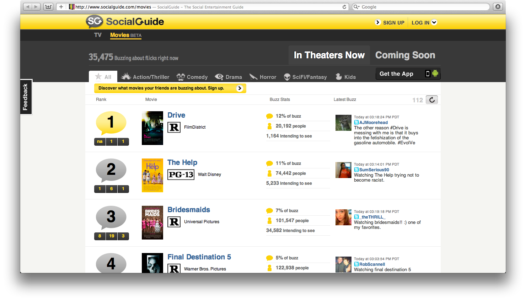
Task: Click the R rating icon for Drive
Action: [x=174, y=127]
